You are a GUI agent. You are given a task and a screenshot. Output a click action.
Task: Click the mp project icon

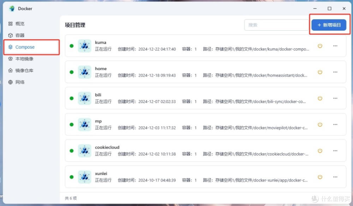(x=84, y=124)
